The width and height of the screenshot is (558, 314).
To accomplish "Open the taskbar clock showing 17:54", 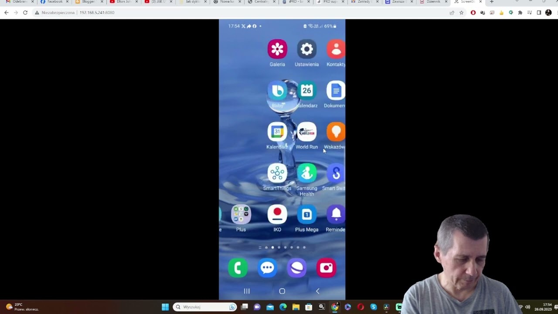I will coord(544,307).
